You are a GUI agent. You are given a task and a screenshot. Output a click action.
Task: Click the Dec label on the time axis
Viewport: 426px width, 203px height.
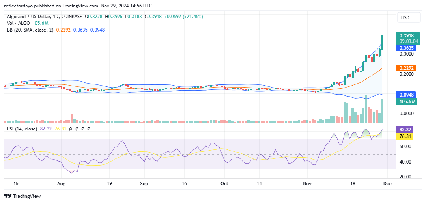pos(387,183)
